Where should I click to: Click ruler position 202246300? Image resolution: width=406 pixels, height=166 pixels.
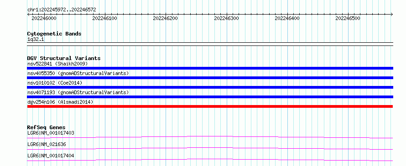[227, 18]
